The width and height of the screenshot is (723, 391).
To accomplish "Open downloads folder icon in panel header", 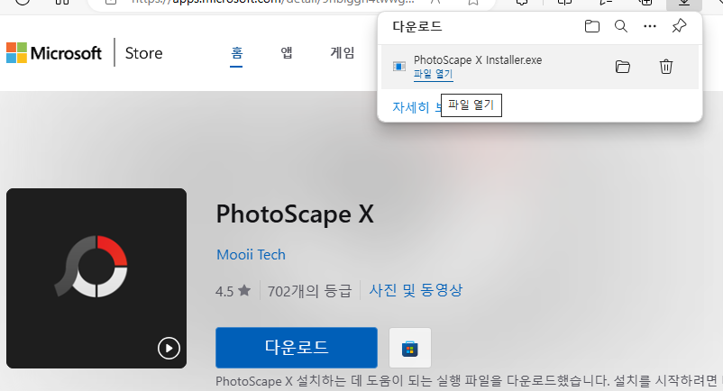I will pos(592,26).
